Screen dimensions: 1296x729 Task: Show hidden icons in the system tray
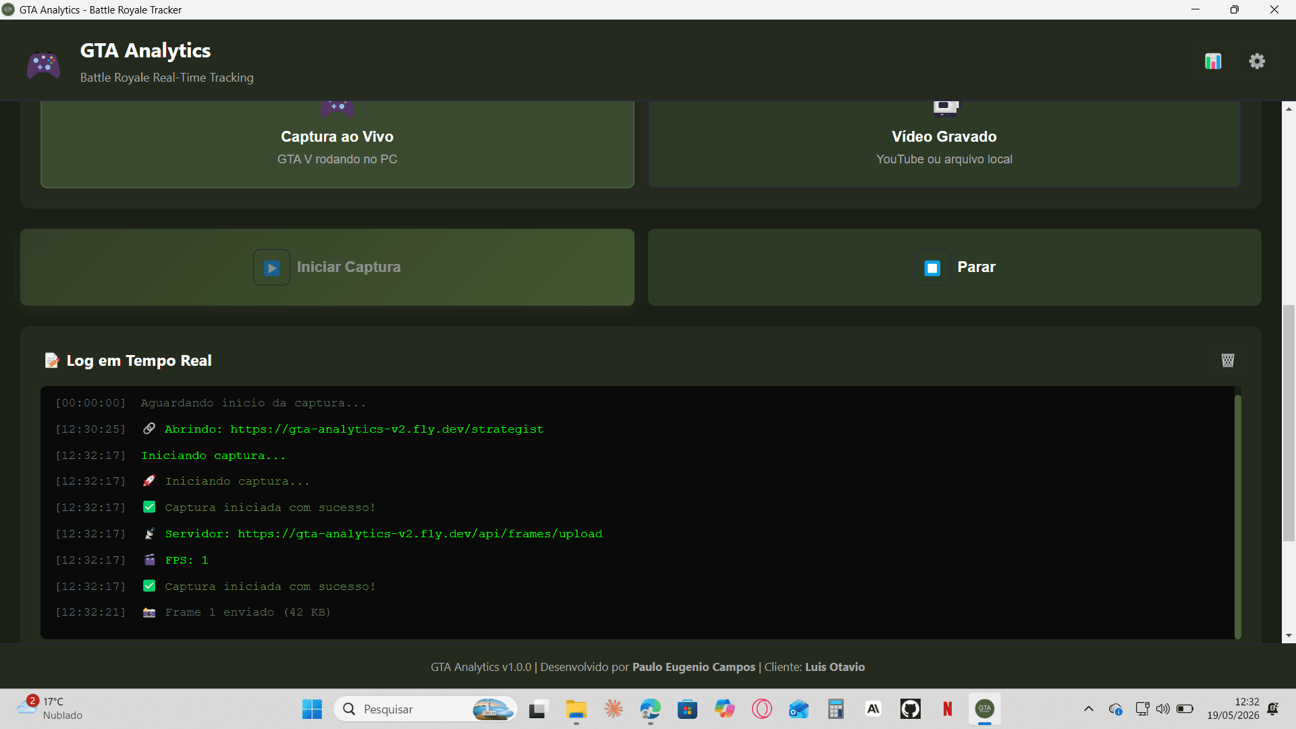[x=1089, y=709]
